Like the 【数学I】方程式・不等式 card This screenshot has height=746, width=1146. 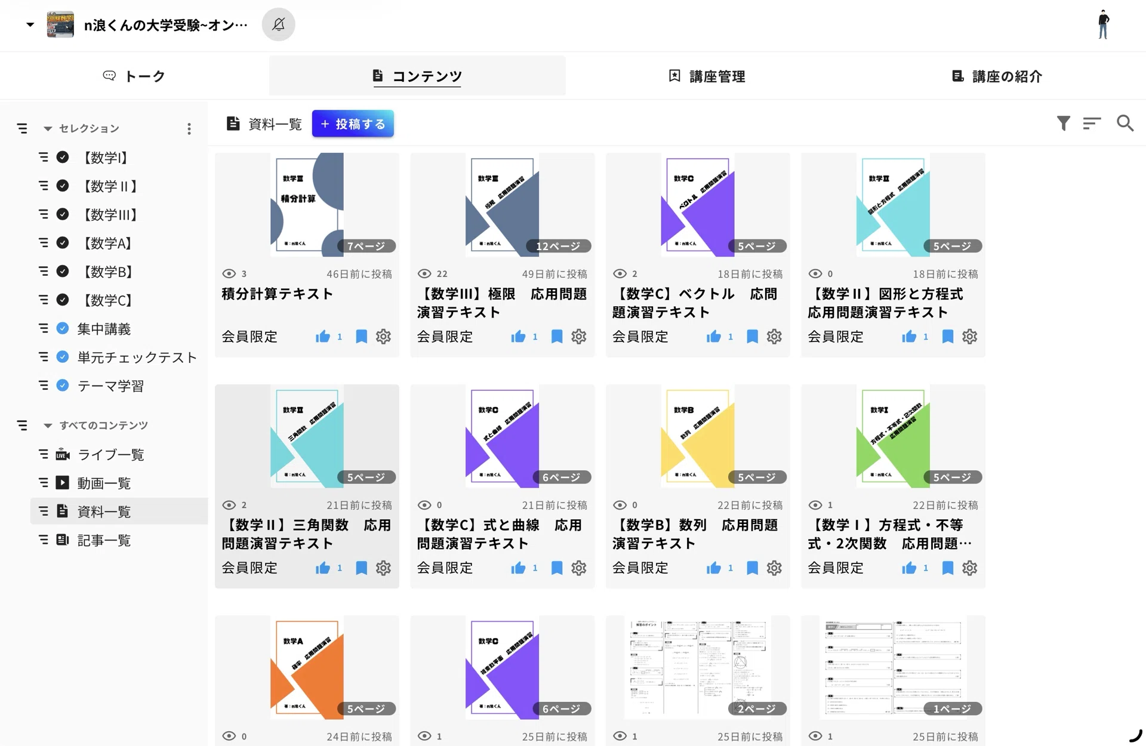point(909,568)
